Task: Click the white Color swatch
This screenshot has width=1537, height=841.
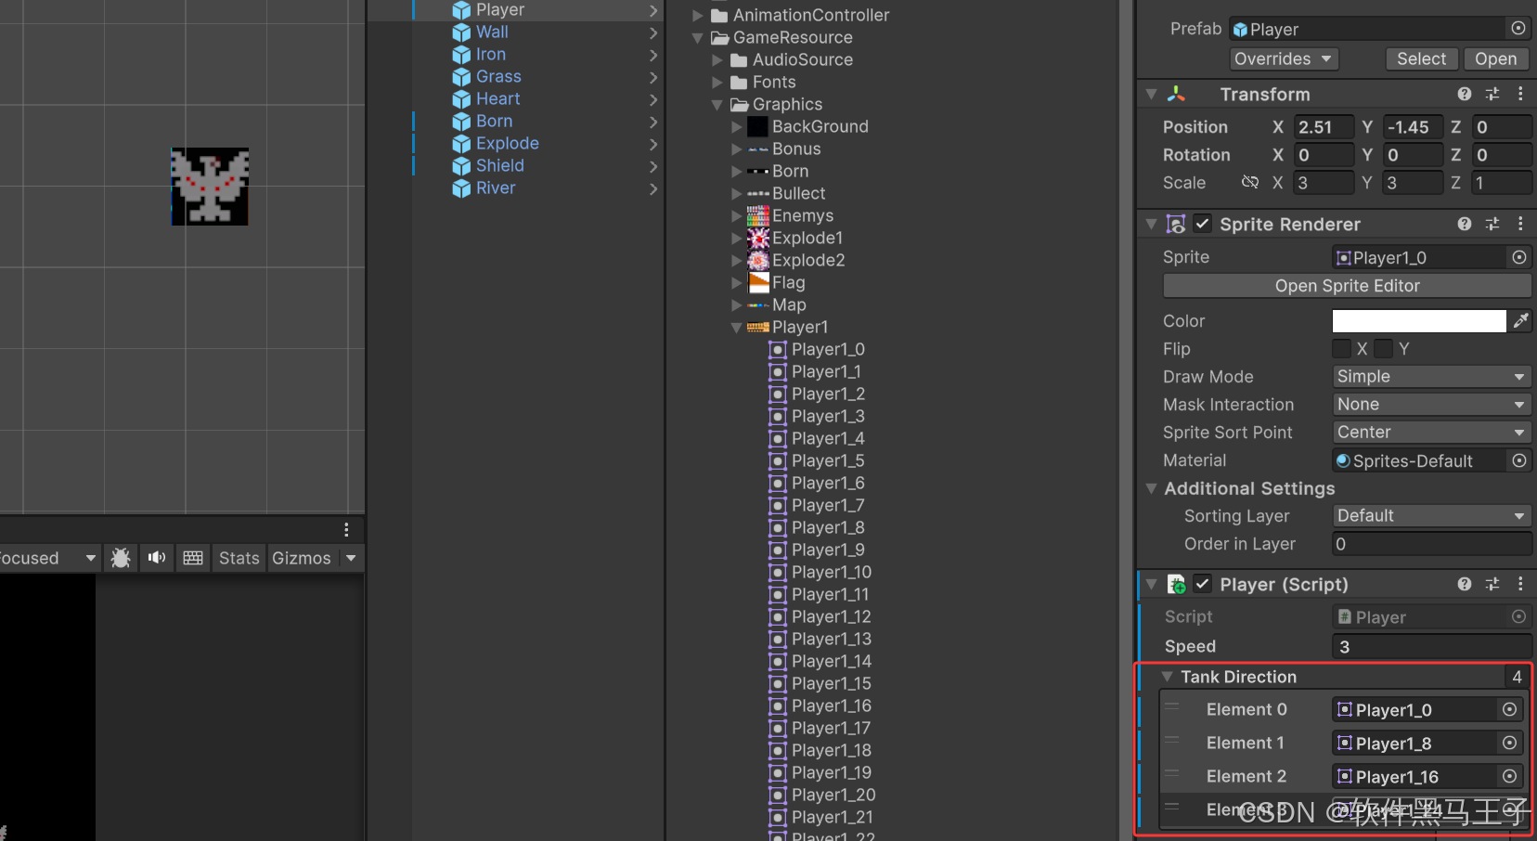Action: click(x=1419, y=320)
